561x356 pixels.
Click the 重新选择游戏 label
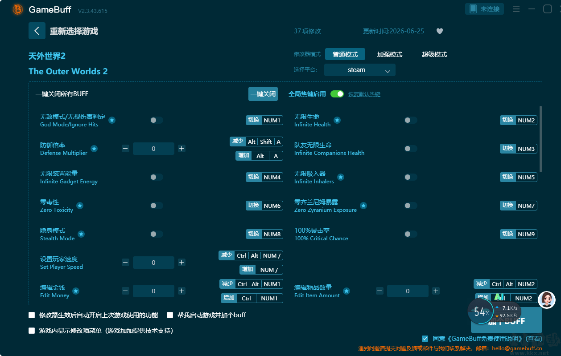[74, 31]
